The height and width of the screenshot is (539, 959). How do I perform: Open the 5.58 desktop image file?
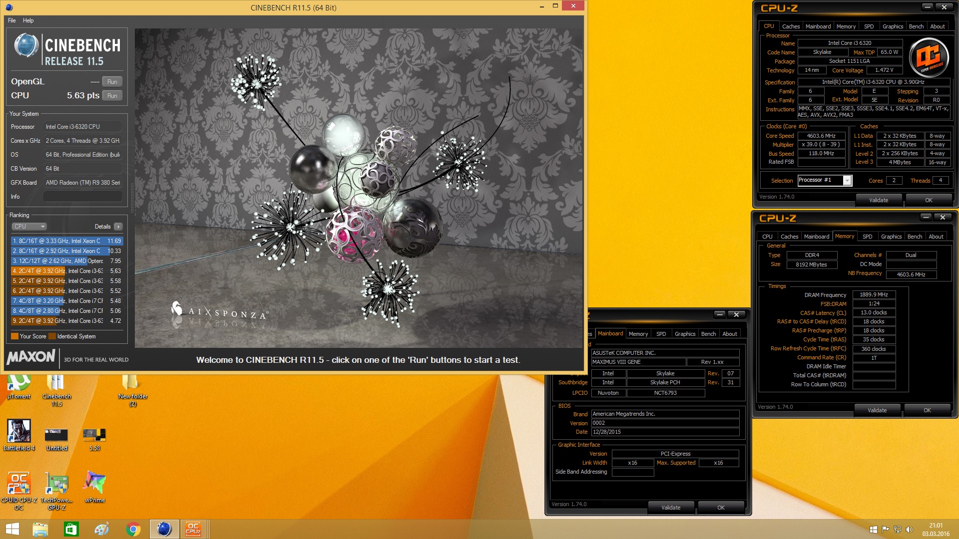(x=94, y=439)
